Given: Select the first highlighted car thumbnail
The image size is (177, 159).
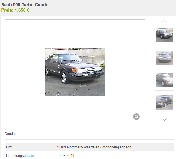Looking at the screenshot, I should (164, 36).
